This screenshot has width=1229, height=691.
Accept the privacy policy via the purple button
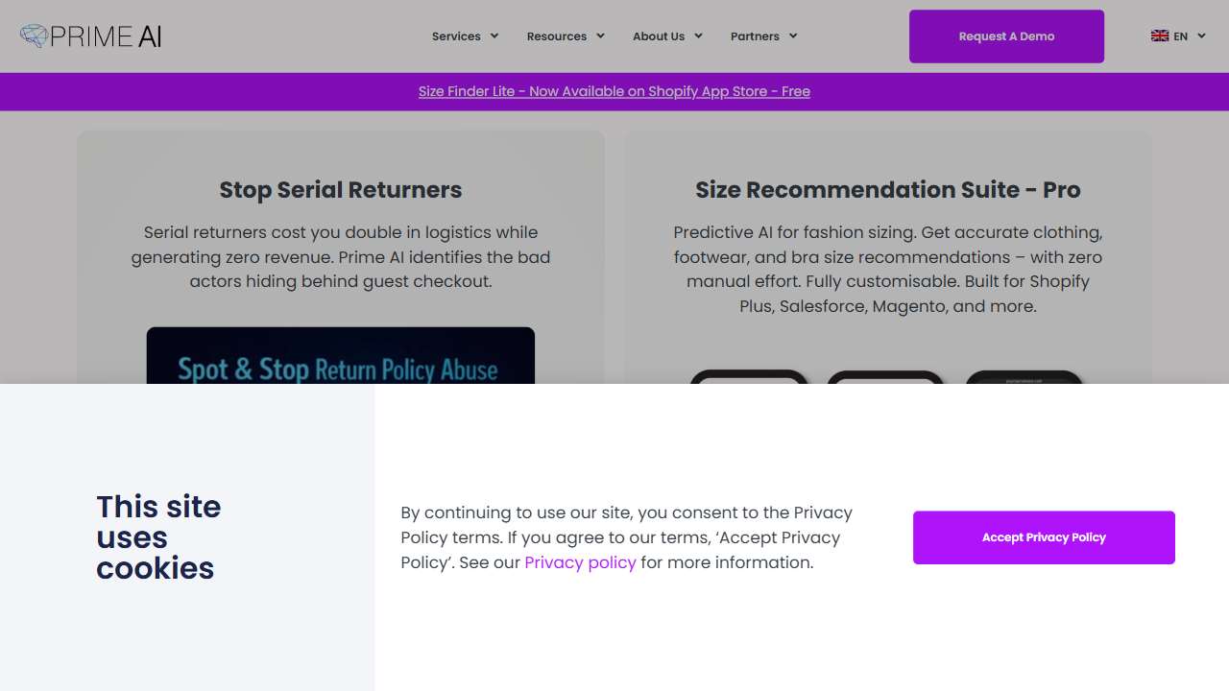[x=1044, y=537]
